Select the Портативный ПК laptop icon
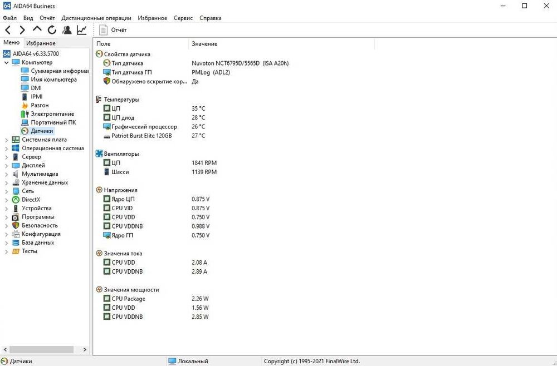 point(25,122)
